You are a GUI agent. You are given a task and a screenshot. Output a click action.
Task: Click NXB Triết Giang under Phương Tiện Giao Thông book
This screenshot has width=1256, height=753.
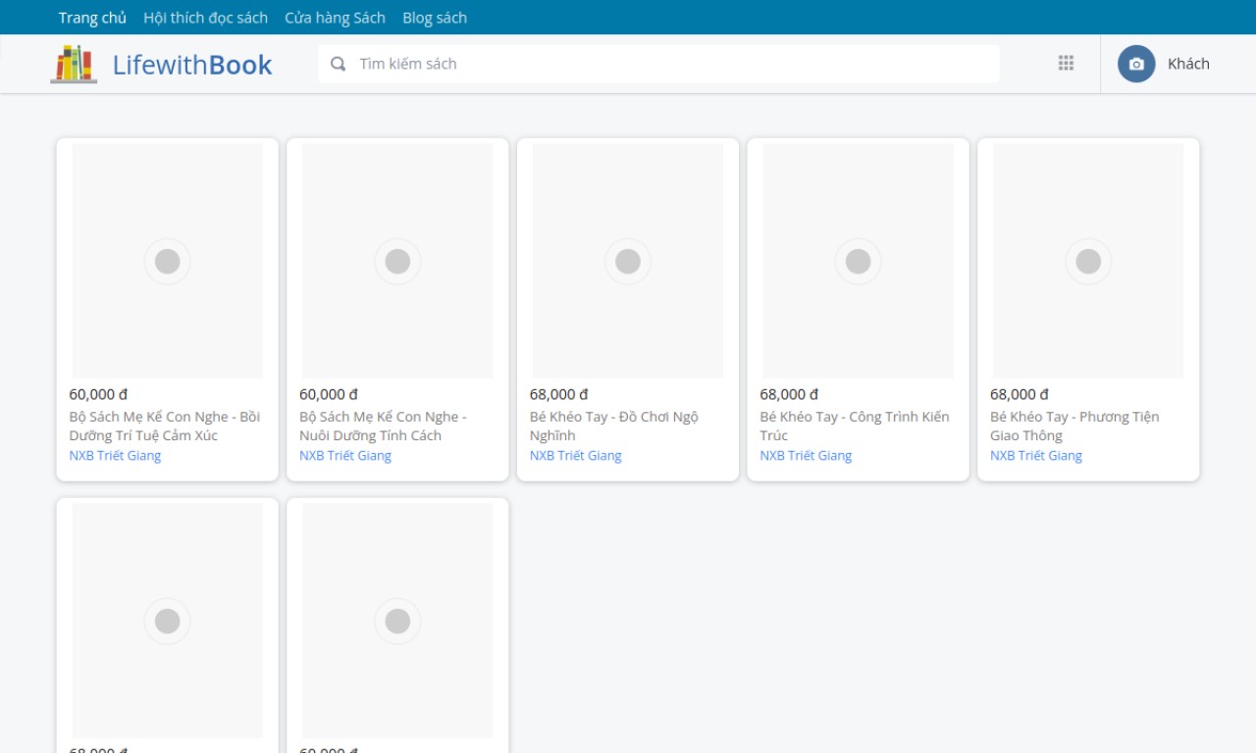pyautogui.click(x=1036, y=456)
